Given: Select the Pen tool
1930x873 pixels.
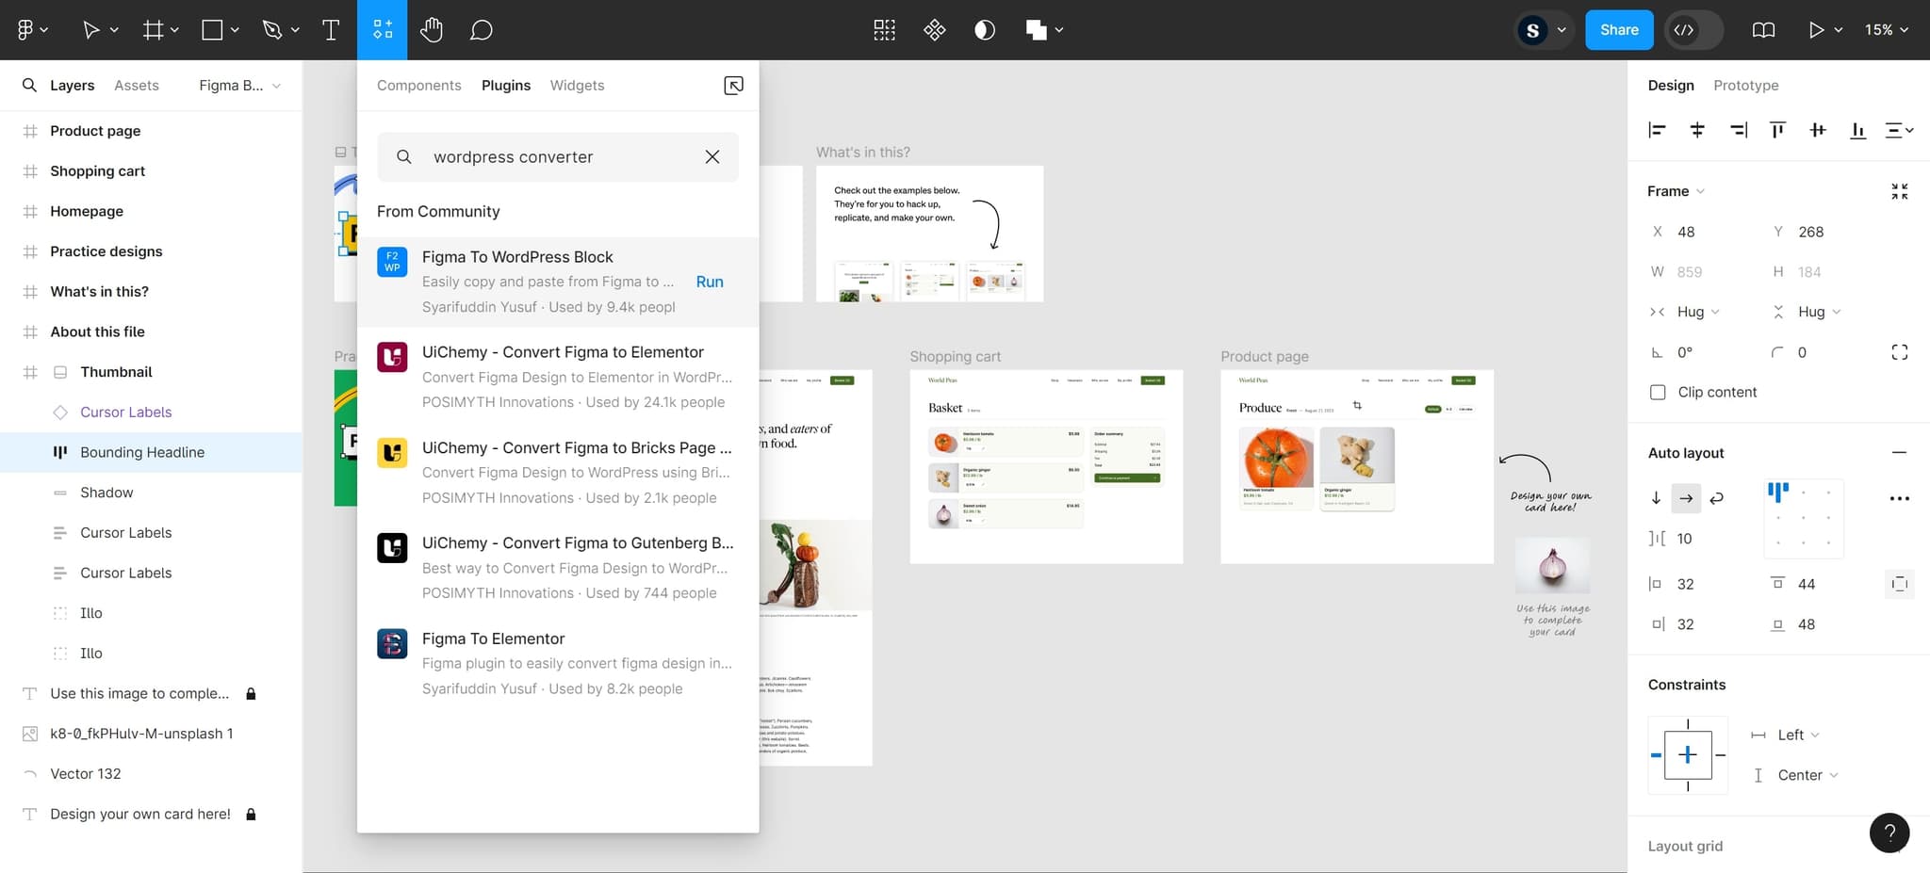Looking at the screenshot, I should [271, 29].
